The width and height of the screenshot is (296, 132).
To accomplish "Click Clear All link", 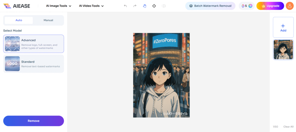I will click(288, 127).
